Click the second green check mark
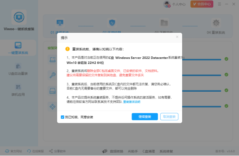The height and width of the screenshot is (156, 239). click(x=227, y=75)
